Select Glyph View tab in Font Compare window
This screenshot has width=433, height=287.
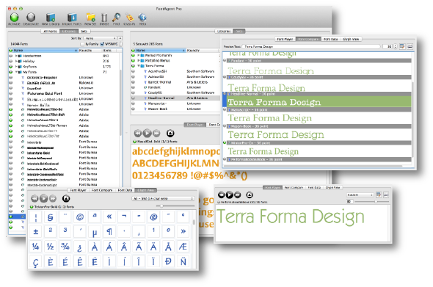coord(351,39)
